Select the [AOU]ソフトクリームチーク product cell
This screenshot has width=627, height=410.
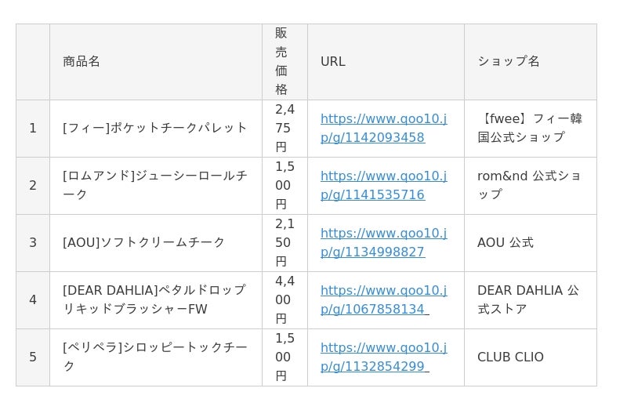tap(155, 243)
